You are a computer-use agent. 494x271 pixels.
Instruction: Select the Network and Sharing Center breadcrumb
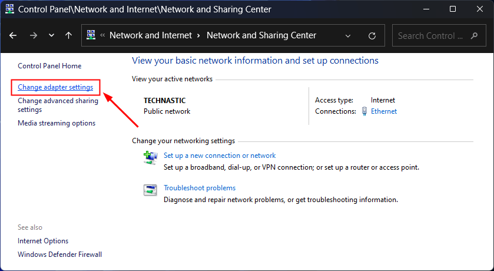[261, 35]
